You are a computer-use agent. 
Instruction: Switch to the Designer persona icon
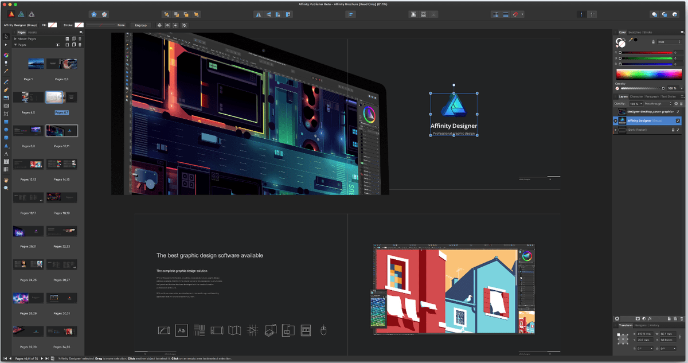pos(21,14)
